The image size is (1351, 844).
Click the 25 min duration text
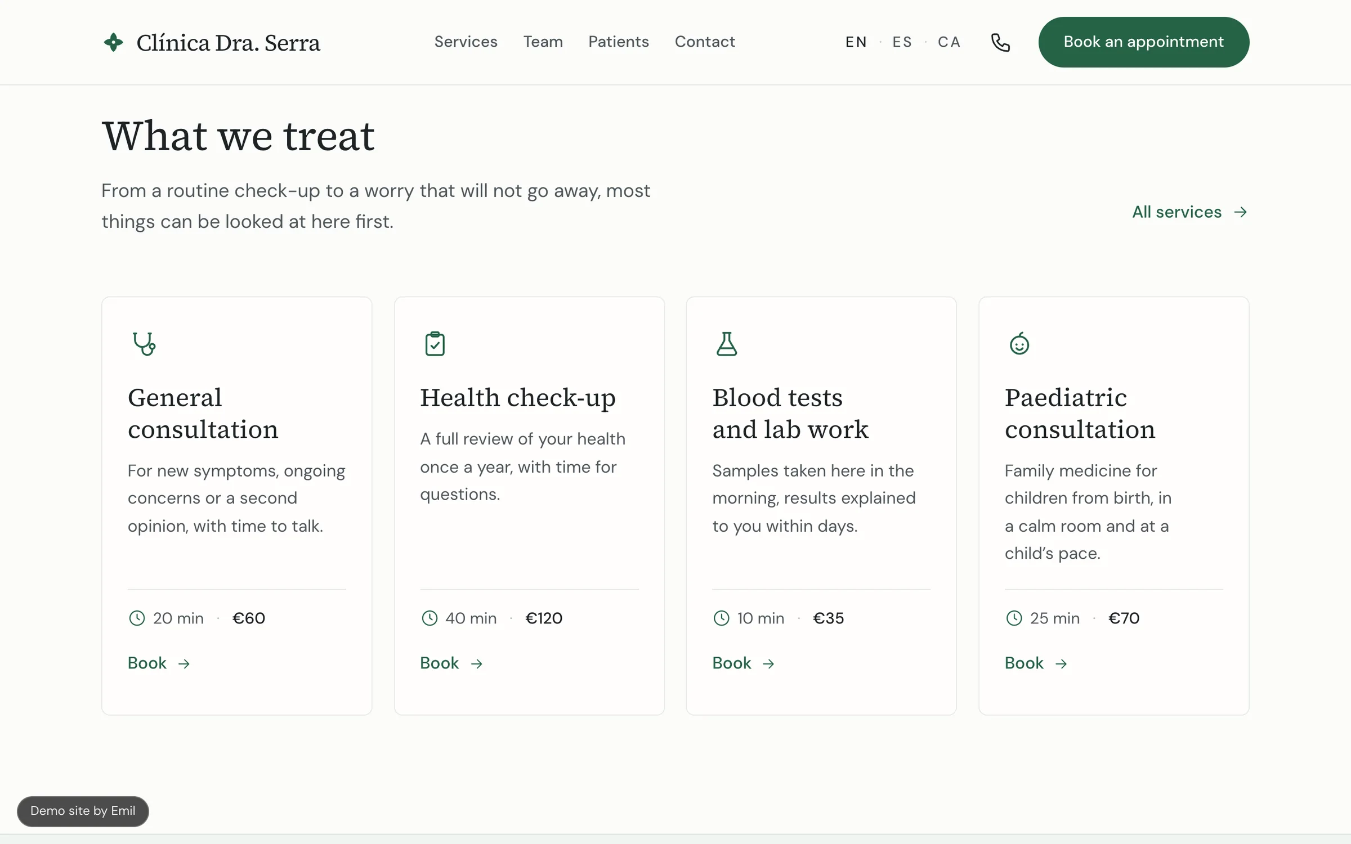(x=1054, y=618)
